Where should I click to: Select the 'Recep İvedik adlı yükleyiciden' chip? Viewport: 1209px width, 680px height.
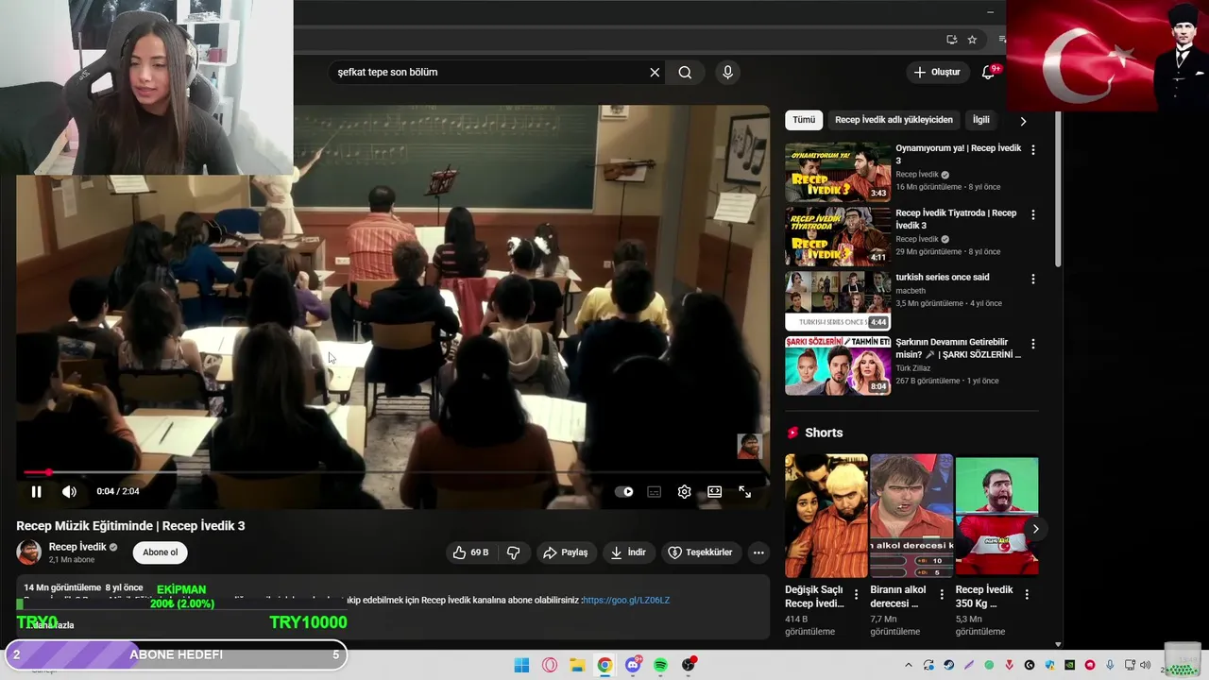[x=894, y=120]
